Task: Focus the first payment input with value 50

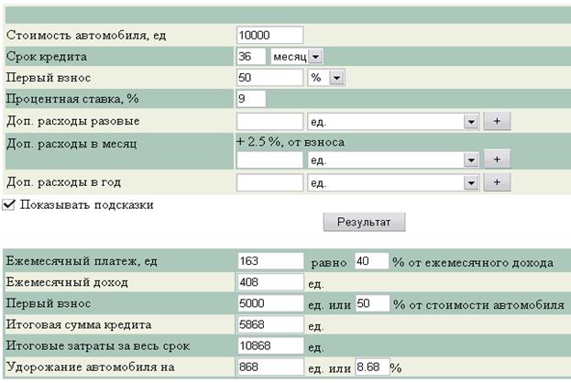Action: pos(269,78)
